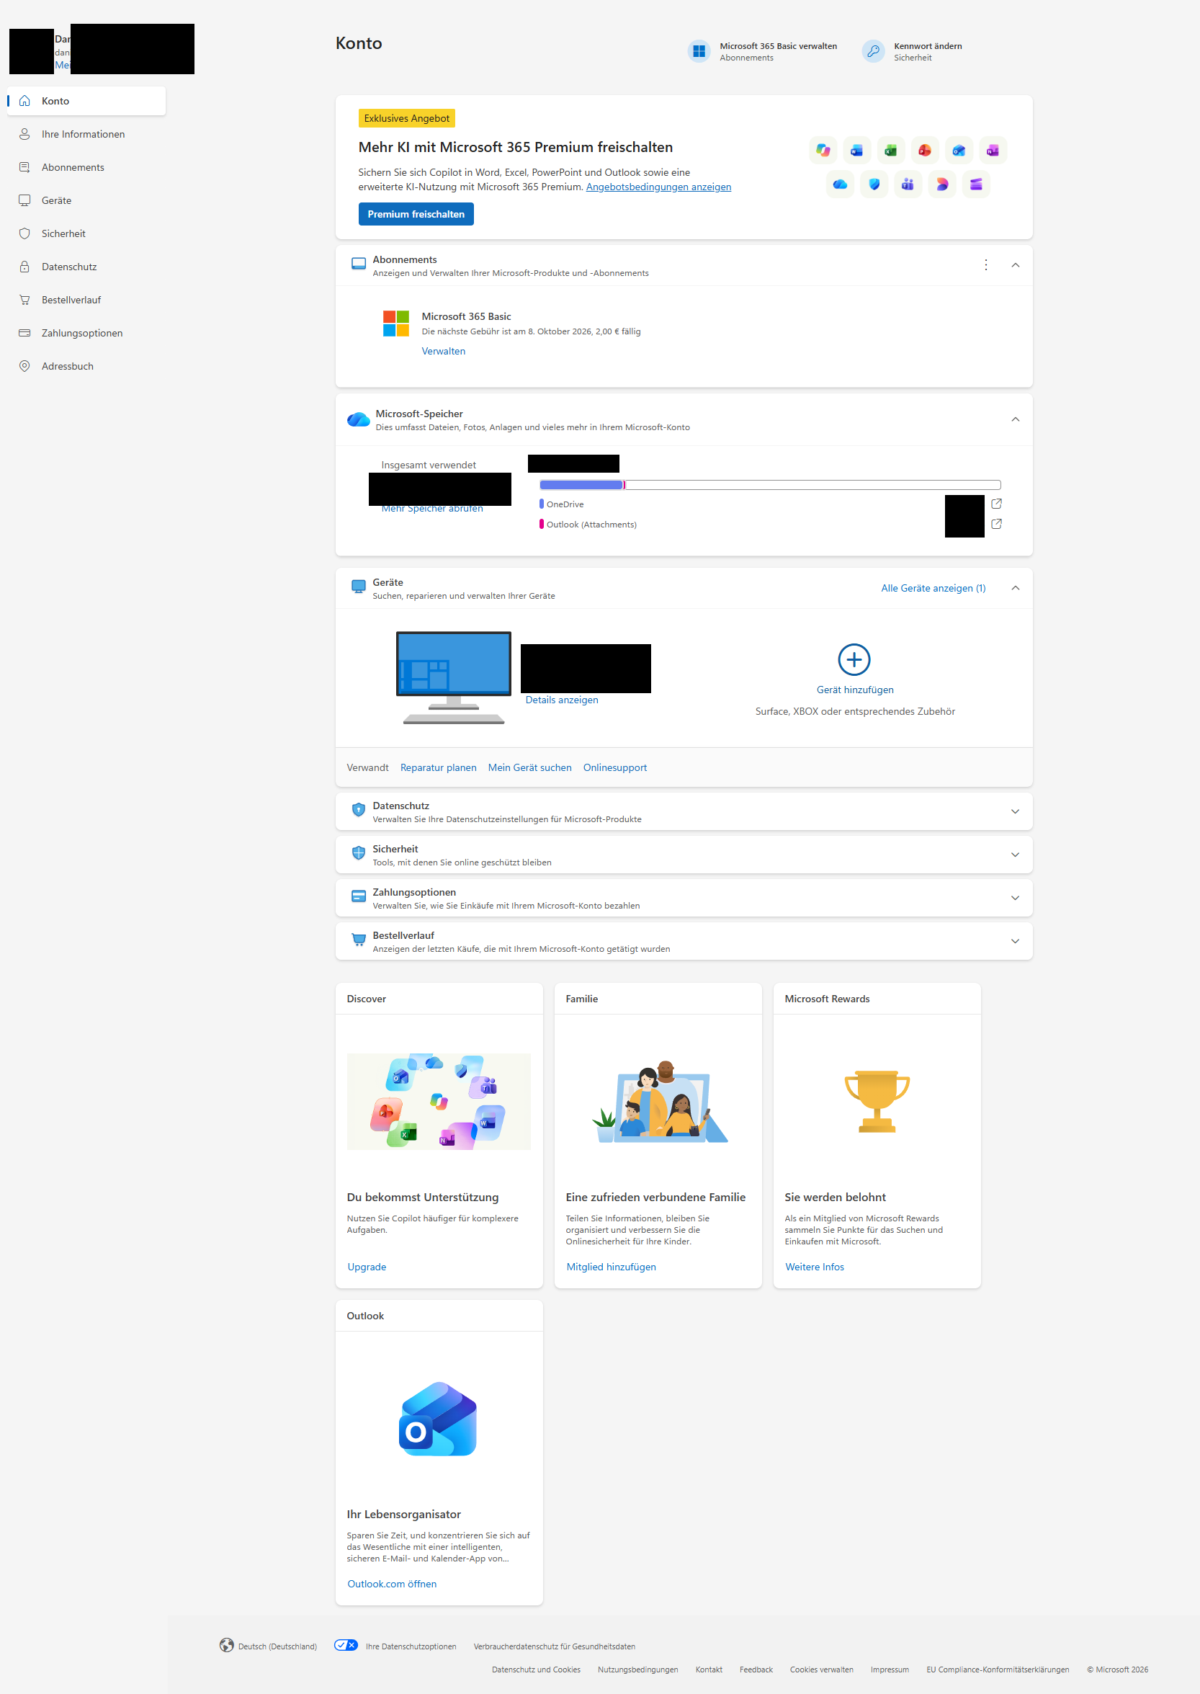Go to Ihre Informationen in the sidebar

coord(86,135)
